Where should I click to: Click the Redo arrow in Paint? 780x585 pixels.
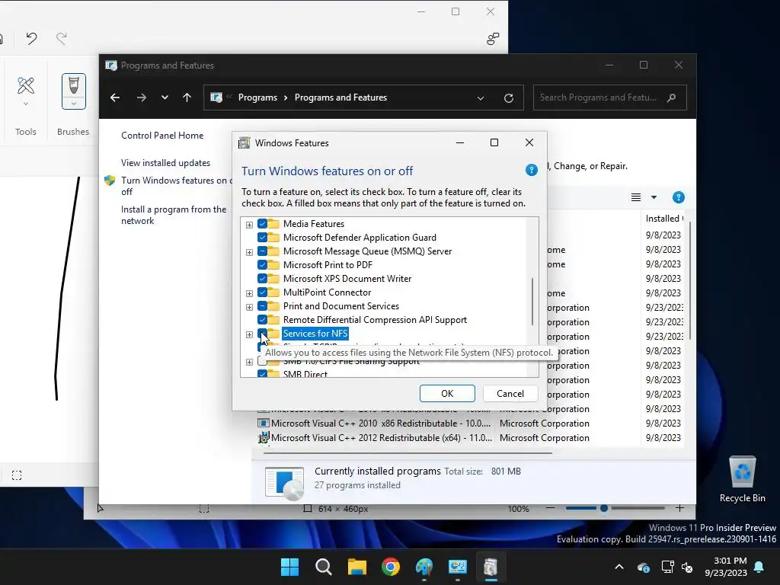(x=61, y=38)
